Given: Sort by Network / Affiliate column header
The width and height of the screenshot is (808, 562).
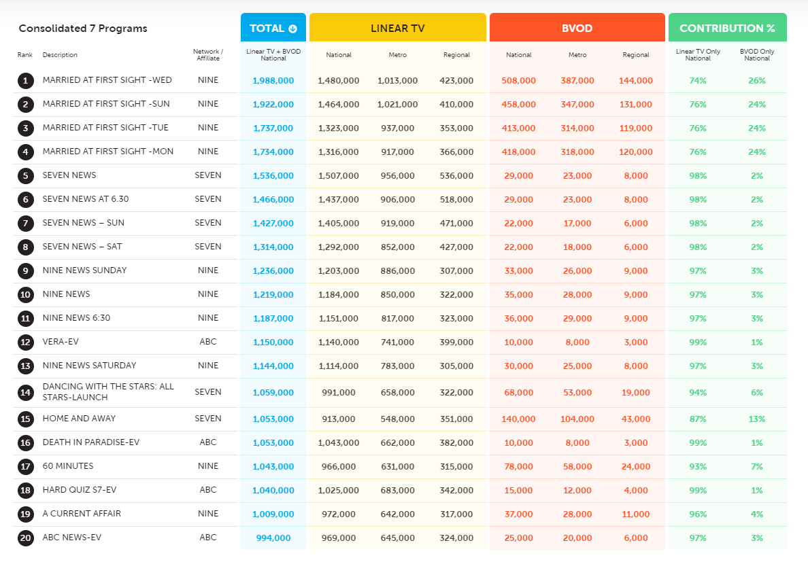Looking at the screenshot, I should pyautogui.click(x=207, y=55).
